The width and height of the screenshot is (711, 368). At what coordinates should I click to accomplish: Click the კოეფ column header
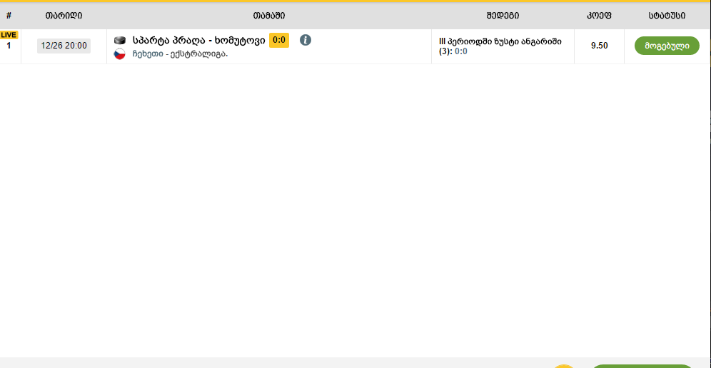point(600,16)
